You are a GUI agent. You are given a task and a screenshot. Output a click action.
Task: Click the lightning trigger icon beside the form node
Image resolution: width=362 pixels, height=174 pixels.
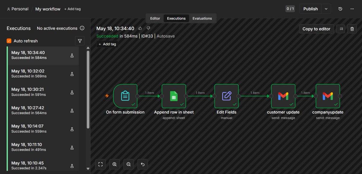(107, 96)
